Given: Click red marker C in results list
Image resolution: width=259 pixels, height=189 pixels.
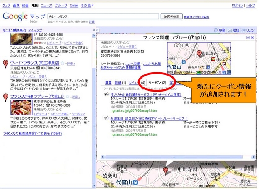Looking at the screenshot, I should 5,97.
